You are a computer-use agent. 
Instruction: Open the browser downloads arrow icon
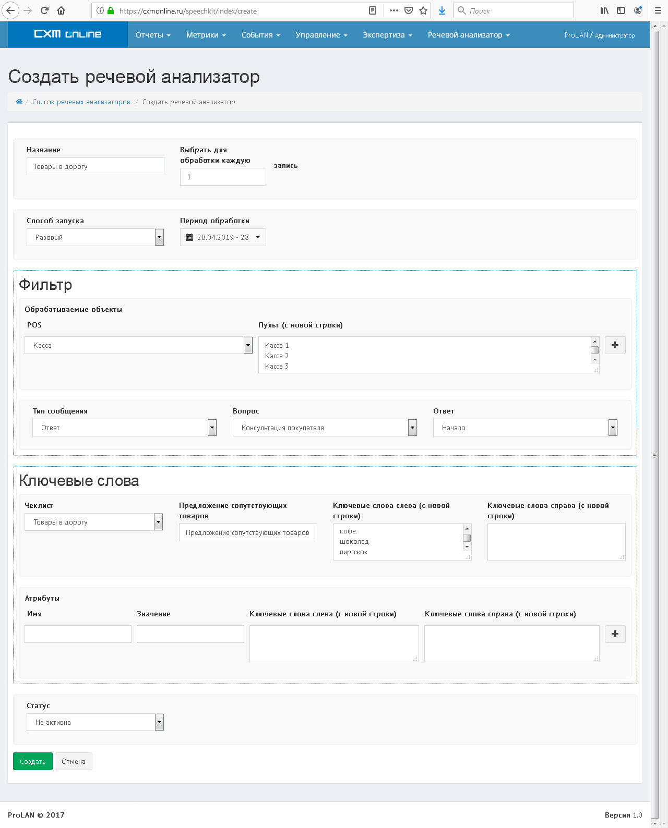pos(442,10)
